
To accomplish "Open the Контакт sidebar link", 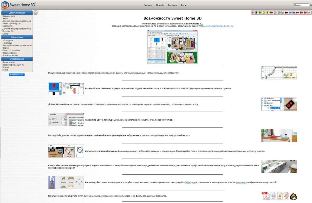I will coord(6,67).
